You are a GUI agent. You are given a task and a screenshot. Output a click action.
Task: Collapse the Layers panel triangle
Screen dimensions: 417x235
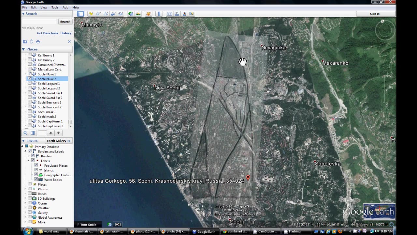23,141
